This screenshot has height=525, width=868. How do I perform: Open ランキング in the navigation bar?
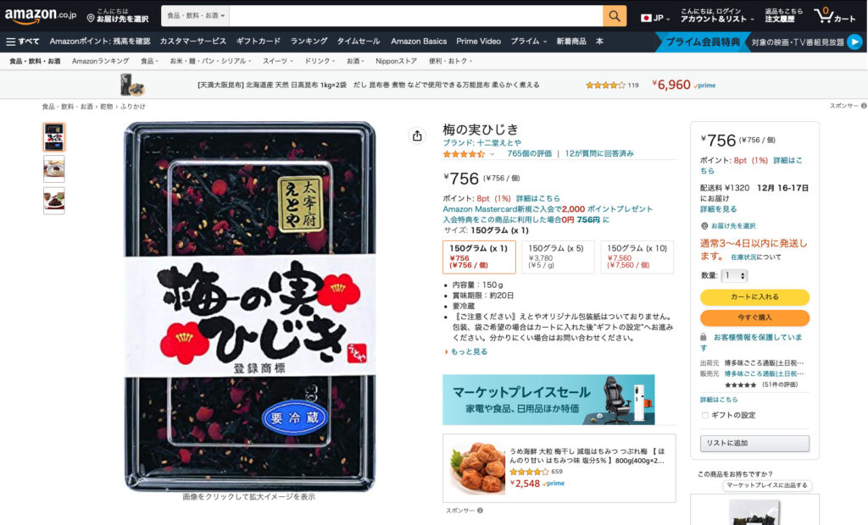coord(309,41)
